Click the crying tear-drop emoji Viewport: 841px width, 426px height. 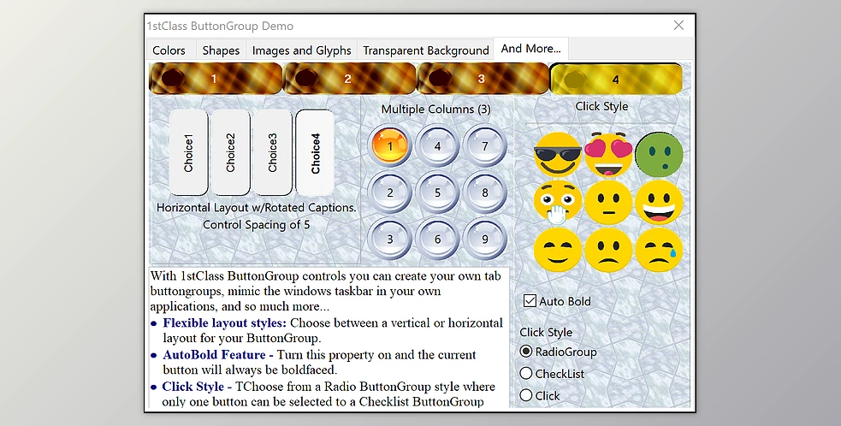coord(659,251)
